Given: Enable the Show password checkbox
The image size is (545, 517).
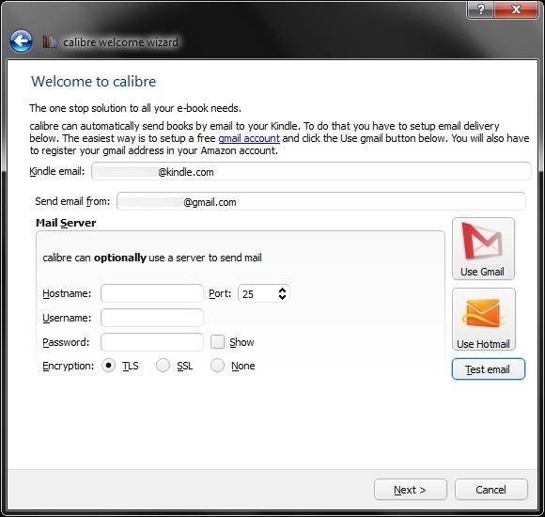Looking at the screenshot, I should (x=218, y=342).
